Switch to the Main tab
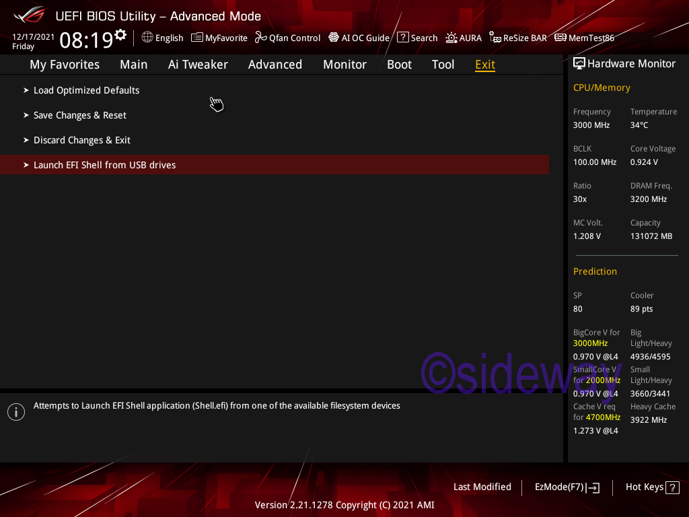 click(x=134, y=65)
